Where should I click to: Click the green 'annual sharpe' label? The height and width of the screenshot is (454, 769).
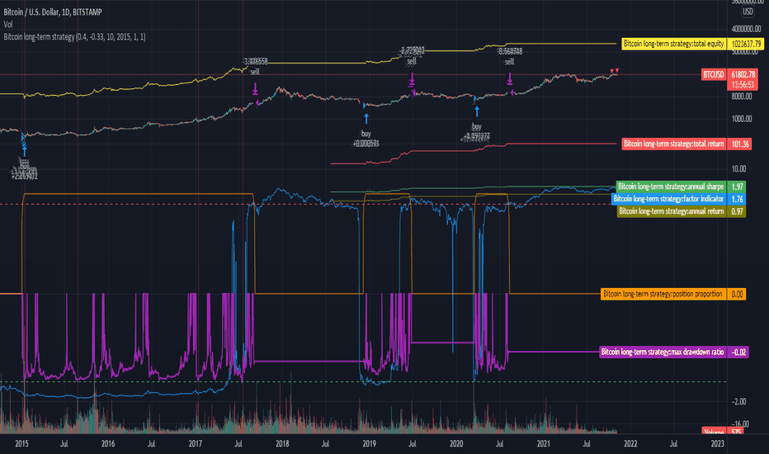tap(671, 187)
